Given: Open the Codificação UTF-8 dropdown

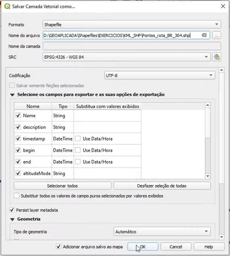Looking at the screenshot, I should 160,76.
